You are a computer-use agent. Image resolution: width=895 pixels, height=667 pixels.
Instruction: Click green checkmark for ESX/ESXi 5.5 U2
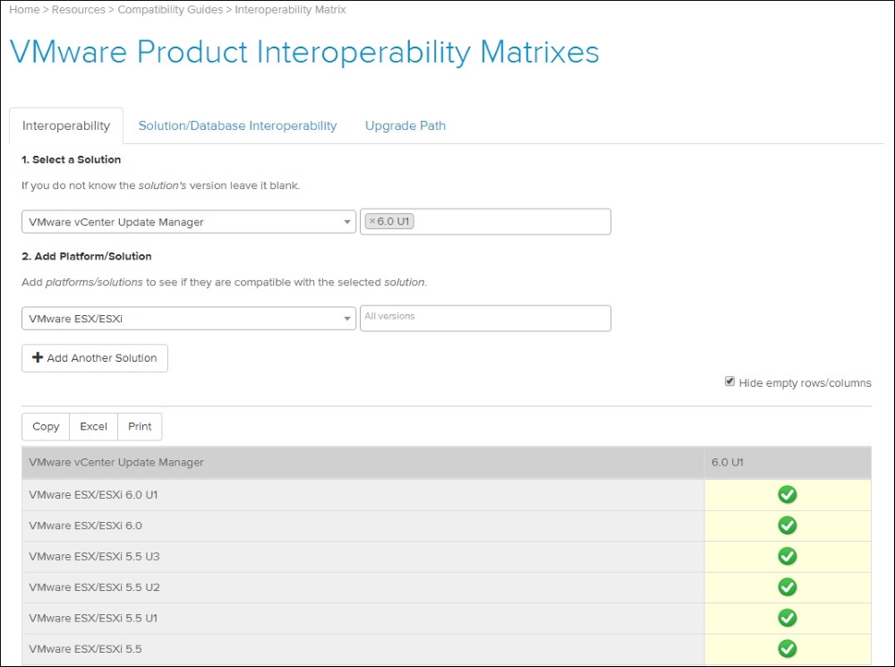coord(787,587)
